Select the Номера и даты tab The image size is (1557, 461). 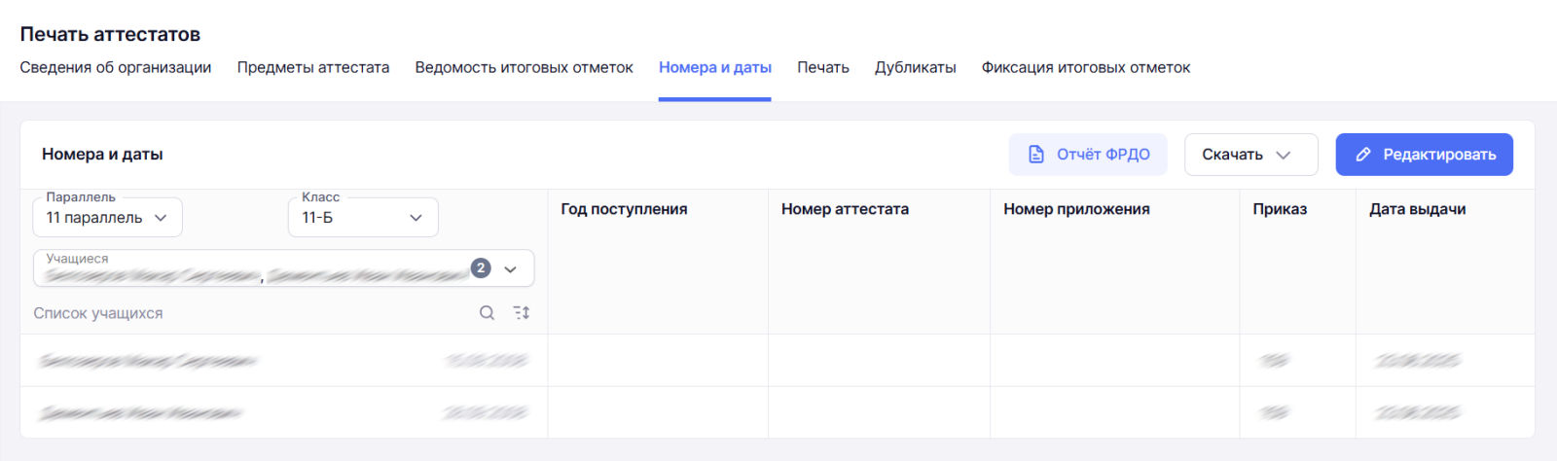tap(714, 67)
